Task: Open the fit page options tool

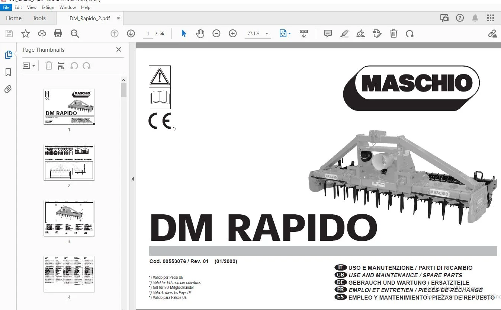Action: point(285,33)
